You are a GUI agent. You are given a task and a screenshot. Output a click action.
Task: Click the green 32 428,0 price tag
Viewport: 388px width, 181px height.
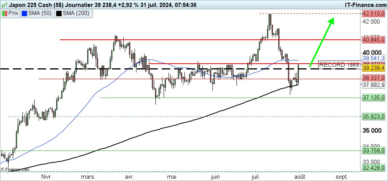(373, 168)
